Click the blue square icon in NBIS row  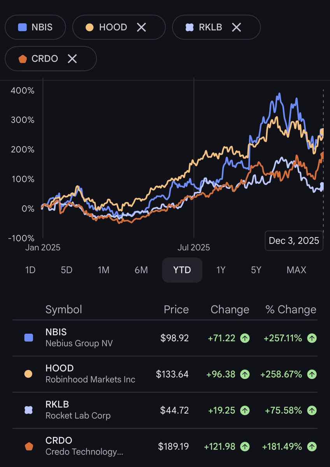[28, 338]
